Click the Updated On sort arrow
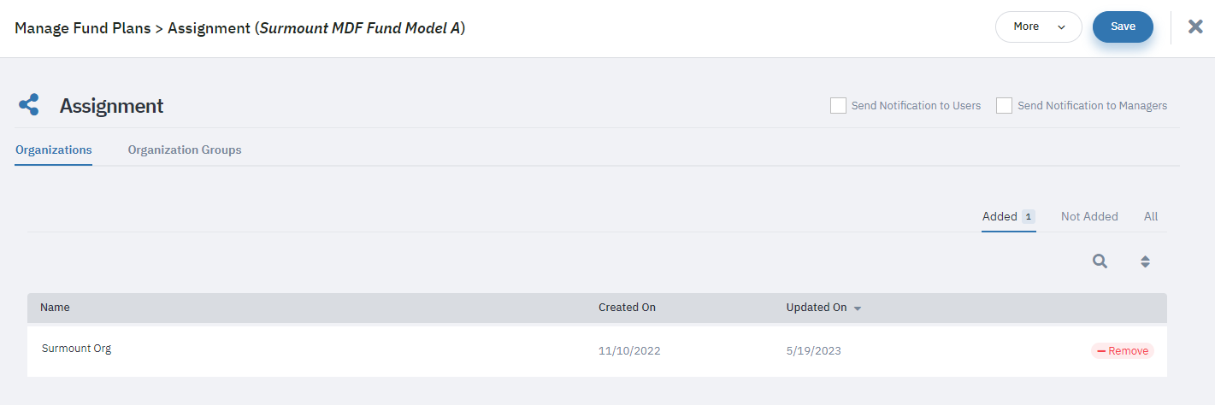The height and width of the screenshot is (405, 1215). pyautogui.click(x=858, y=308)
